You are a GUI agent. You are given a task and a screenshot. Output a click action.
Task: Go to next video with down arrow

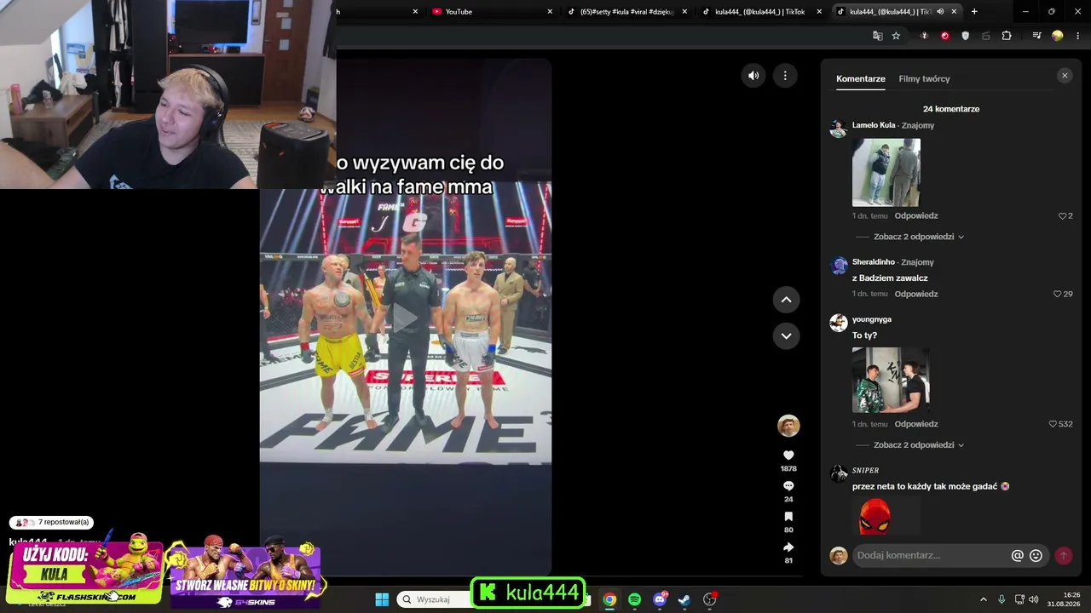(787, 336)
